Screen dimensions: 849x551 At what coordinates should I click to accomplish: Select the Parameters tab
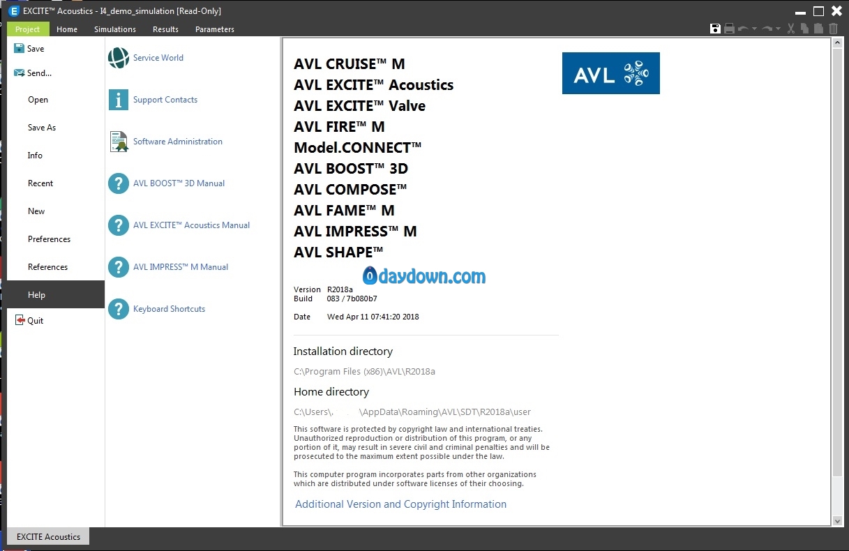click(x=215, y=29)
